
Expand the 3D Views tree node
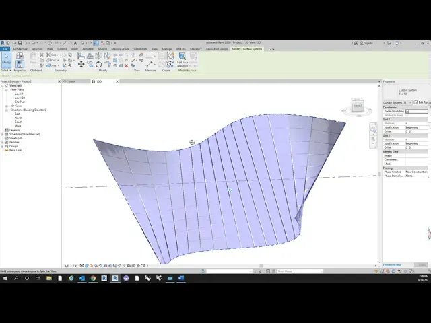[7, 106]
